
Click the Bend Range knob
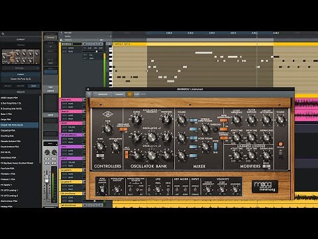[102, 189]
